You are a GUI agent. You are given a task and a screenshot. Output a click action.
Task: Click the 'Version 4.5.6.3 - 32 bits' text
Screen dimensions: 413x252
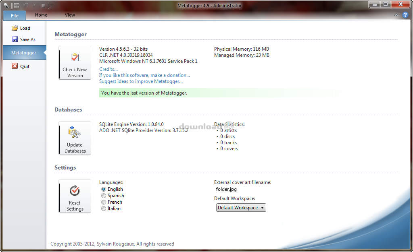(123, 49)
